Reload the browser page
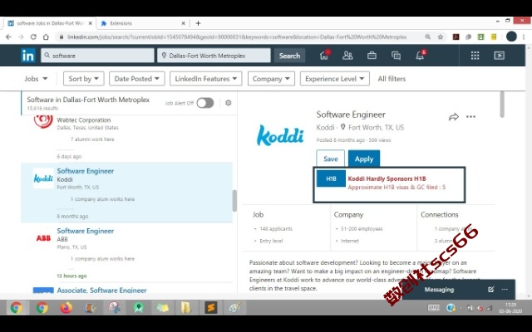The width and height of the screenshot is (532, 332). [33, 37]
